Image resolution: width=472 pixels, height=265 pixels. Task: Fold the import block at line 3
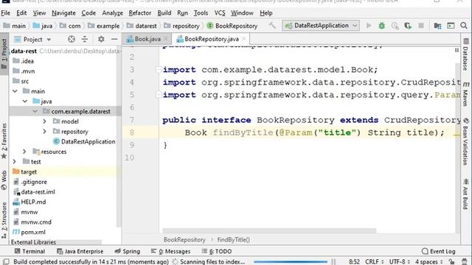[x=159, y=70]
